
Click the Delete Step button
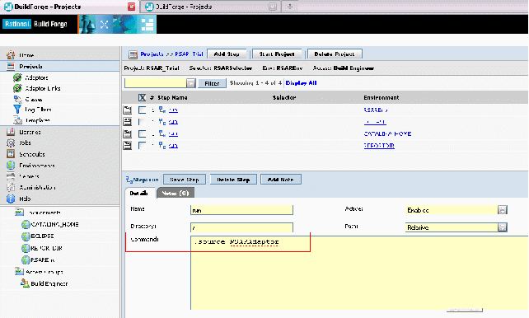click(233, 180)
